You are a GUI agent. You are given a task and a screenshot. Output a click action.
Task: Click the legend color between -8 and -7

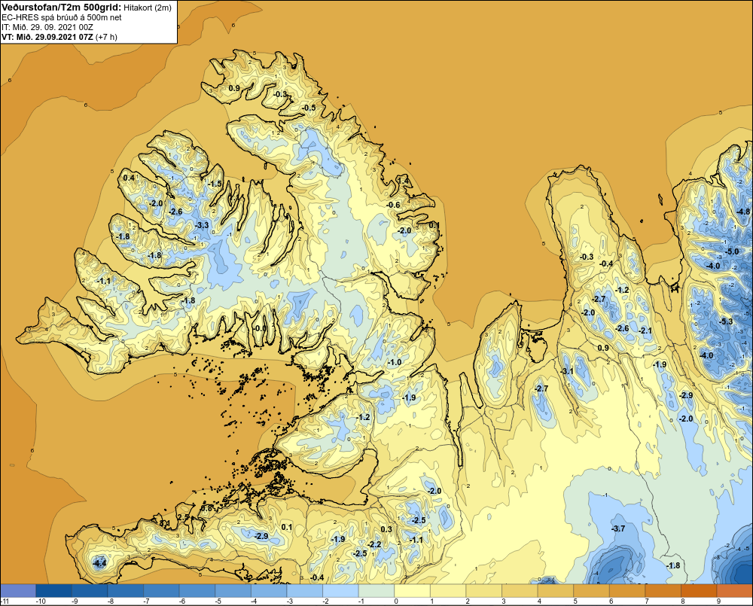(126, 590)
